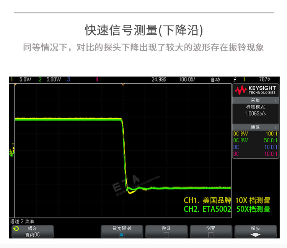Click the Keysight Technologies logo
The image size is (287, 248).
[x=255, y=90]
